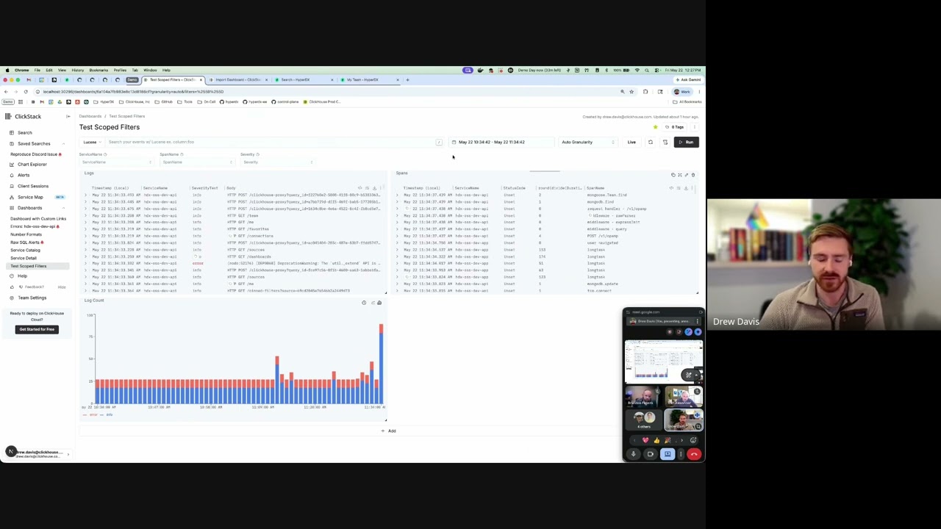Expand the Spans tile to fullscreen
The height and width of the screenshot is (529, 941).
pyautogui.click(x=679, y=175)
